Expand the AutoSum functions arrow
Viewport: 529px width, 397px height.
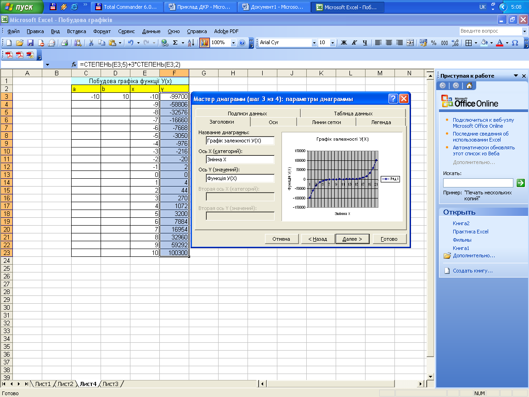183,43
